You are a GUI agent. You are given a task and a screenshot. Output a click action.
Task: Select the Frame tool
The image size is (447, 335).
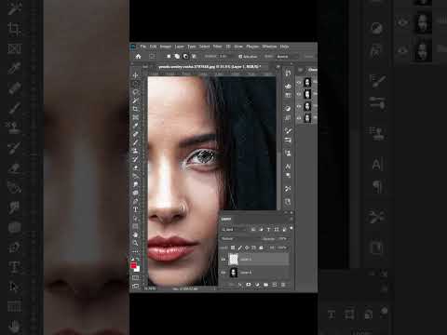136,117
